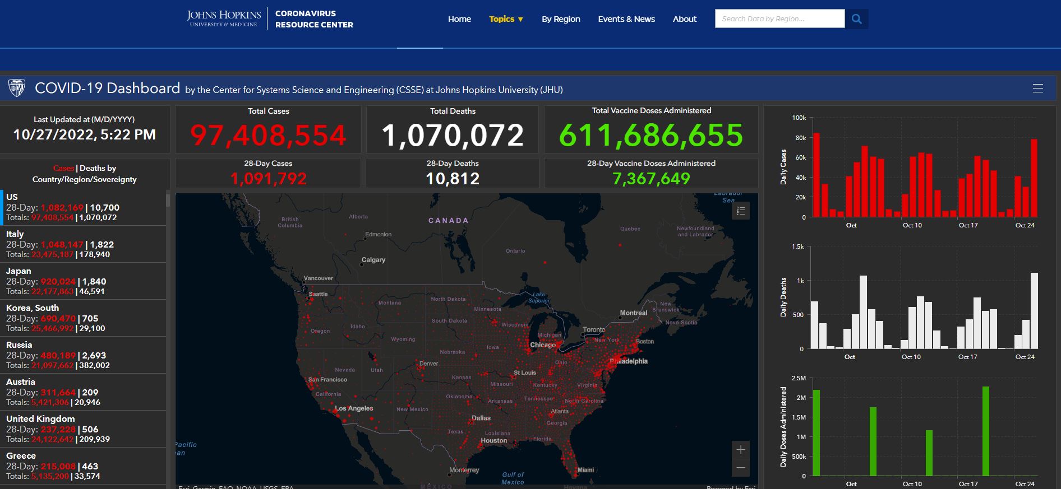Zoom in on the map
The width and height of the screenshot is (1061, 489).
741,450
